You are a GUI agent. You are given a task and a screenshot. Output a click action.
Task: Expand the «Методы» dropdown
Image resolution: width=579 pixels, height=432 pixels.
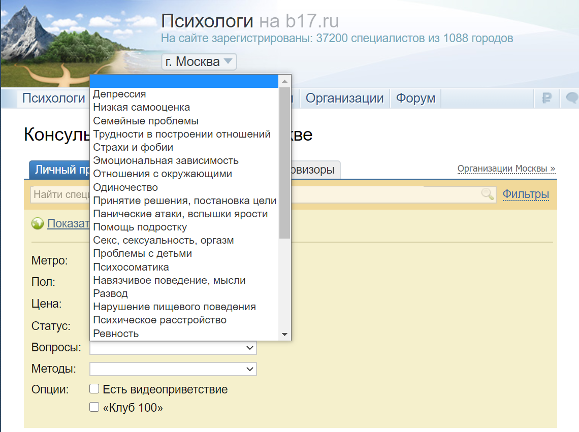click(x=173, y=369)
